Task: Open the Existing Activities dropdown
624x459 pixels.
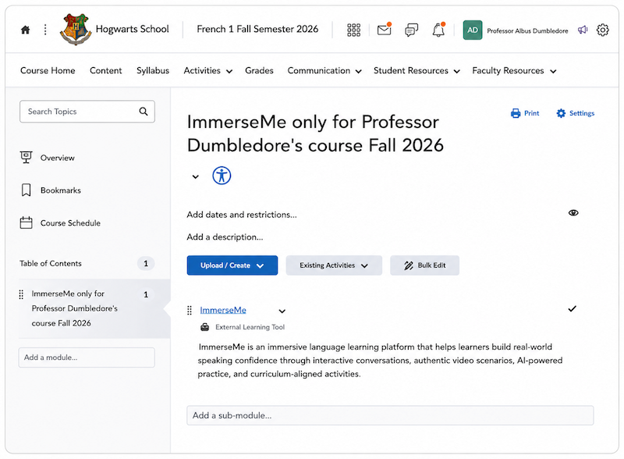Action: tap(334, 265)
